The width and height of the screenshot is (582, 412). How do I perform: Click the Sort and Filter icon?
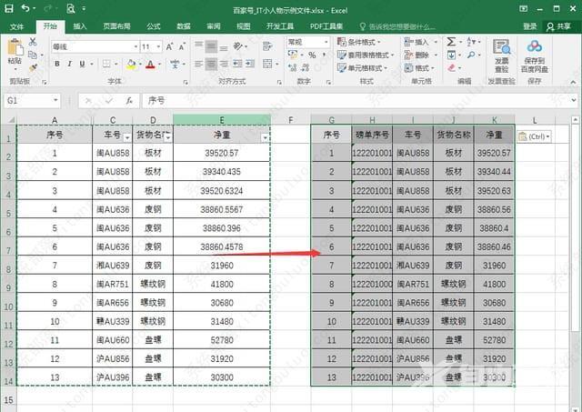pyautogui.click(x=471, y=42)
